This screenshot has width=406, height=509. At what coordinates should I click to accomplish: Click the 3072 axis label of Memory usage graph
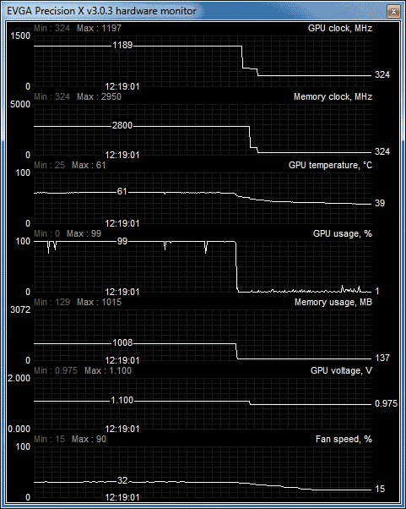pyautogui.click(x=20, y=310)
